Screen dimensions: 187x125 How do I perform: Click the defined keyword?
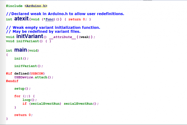coord(22,73)
